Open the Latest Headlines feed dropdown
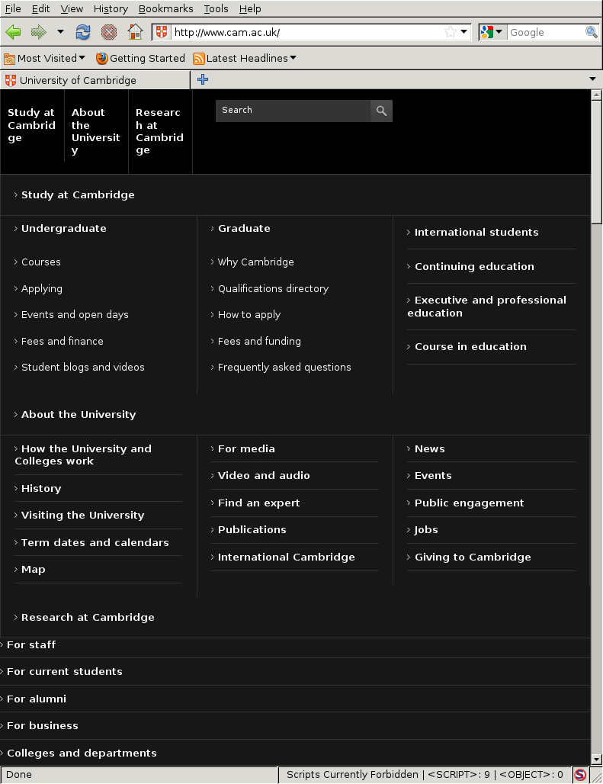 [x=245, y=59]
